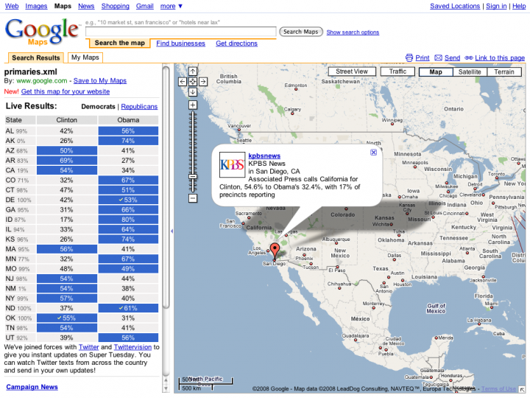Click the Send link
This screenshot has width=530, height=398.
point(452,58)
